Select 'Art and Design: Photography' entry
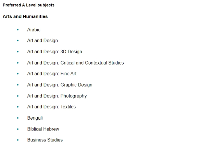 coord(57,96)
